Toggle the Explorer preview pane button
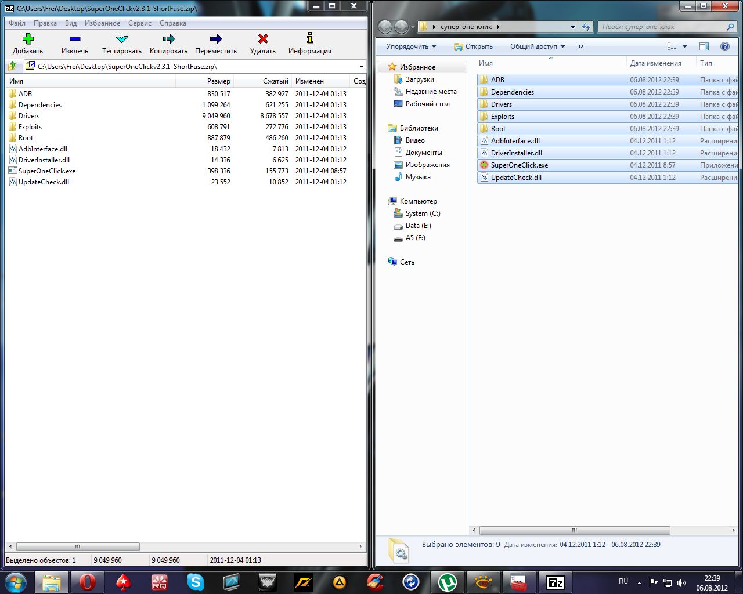The width and height of the screenshot is (743, 594). 704,46
